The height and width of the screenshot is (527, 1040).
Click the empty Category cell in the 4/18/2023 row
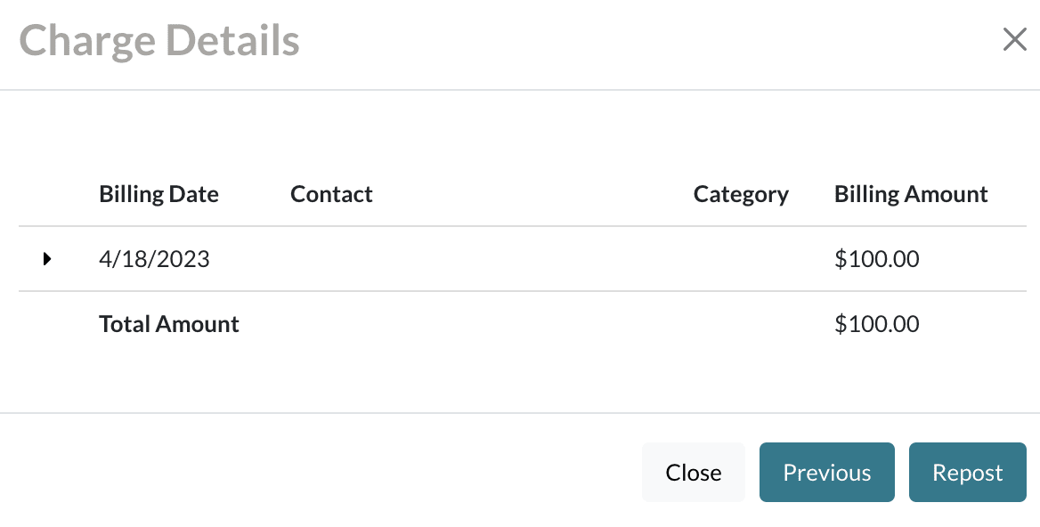tap(741, 259)
